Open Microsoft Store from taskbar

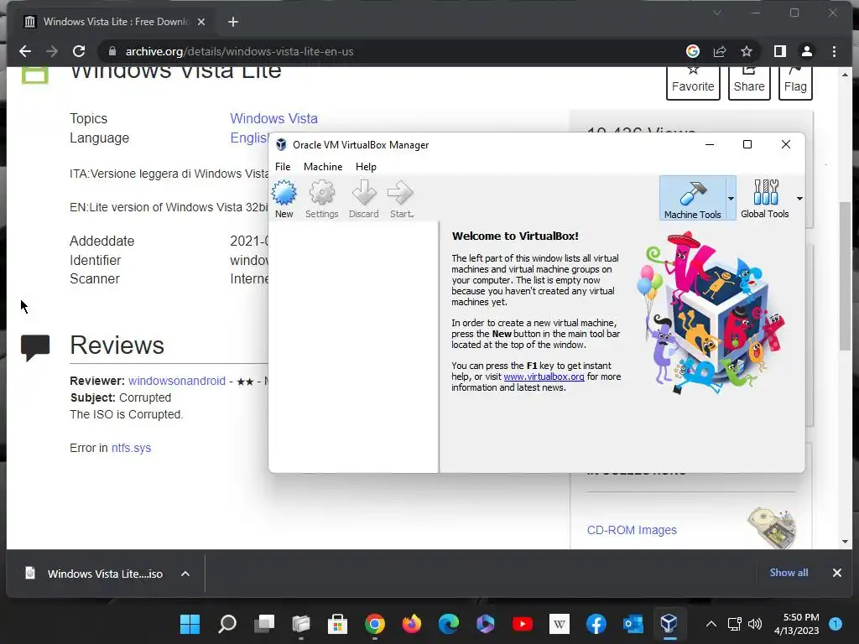(337, 624)
